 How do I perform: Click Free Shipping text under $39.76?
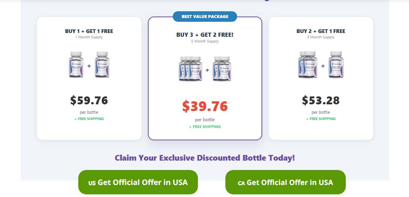click(x=205, y=127)
